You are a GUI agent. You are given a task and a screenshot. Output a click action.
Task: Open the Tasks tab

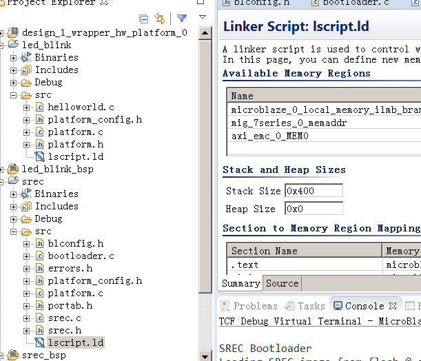[x=305, y=306]
